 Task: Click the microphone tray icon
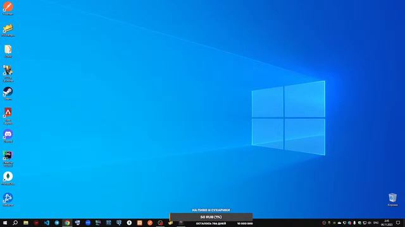[354, 223]
